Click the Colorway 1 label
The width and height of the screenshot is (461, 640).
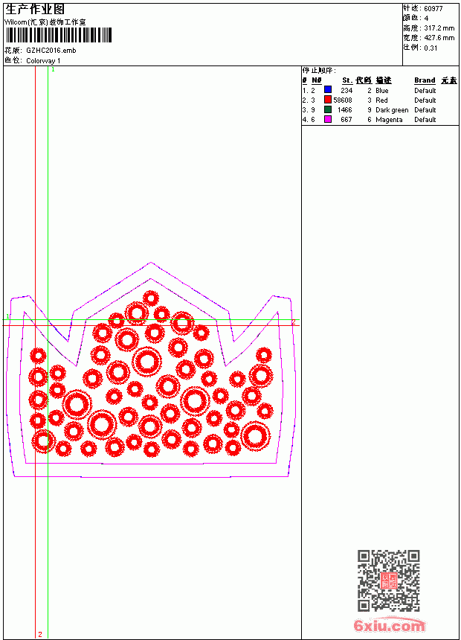pyautogui.click(x=43, y=61)
